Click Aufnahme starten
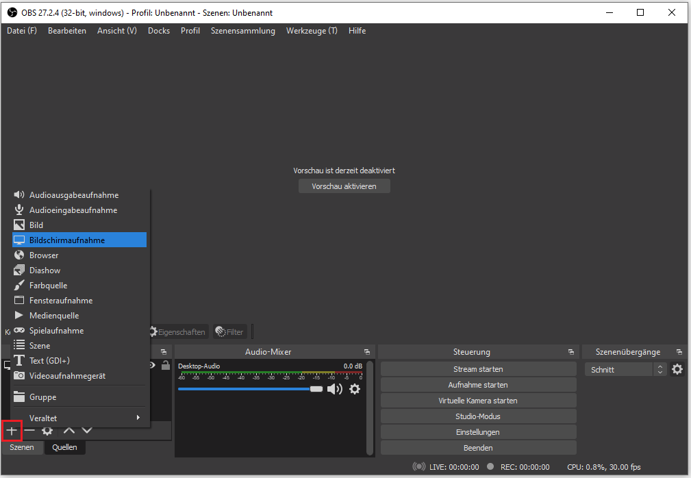The height and width of the screenshot is (478, 691). [478, 385]
